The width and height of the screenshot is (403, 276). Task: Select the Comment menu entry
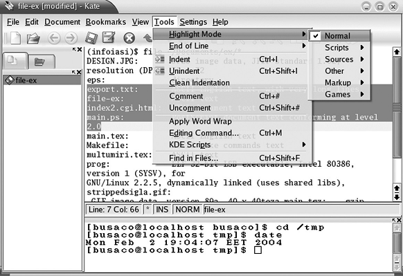coord(231,96)
